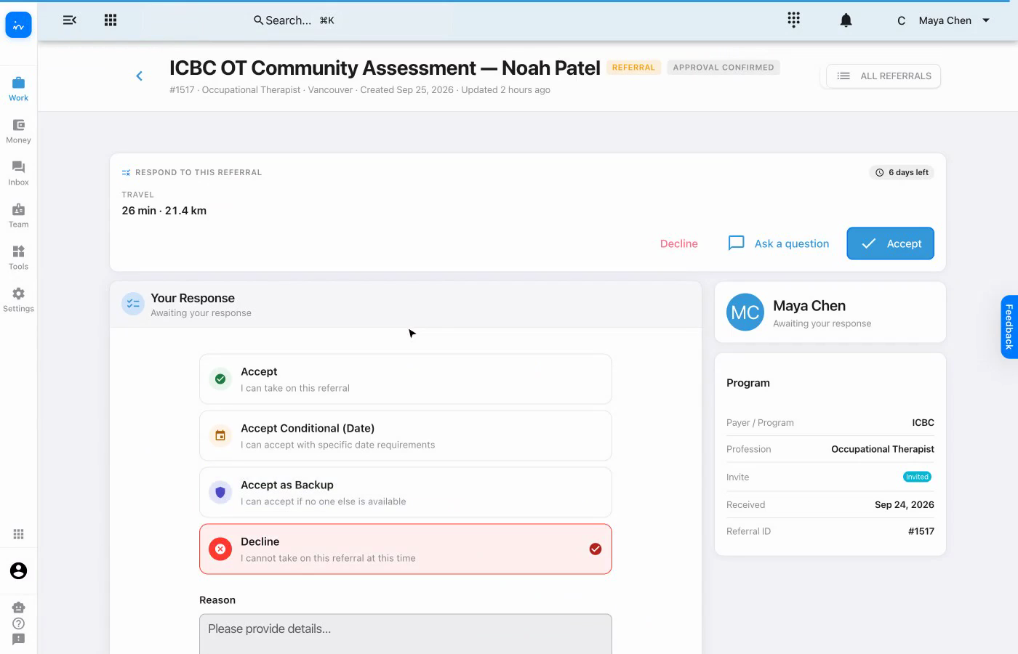
Task: Click the blue Accept button
Action: click(890, 243)
